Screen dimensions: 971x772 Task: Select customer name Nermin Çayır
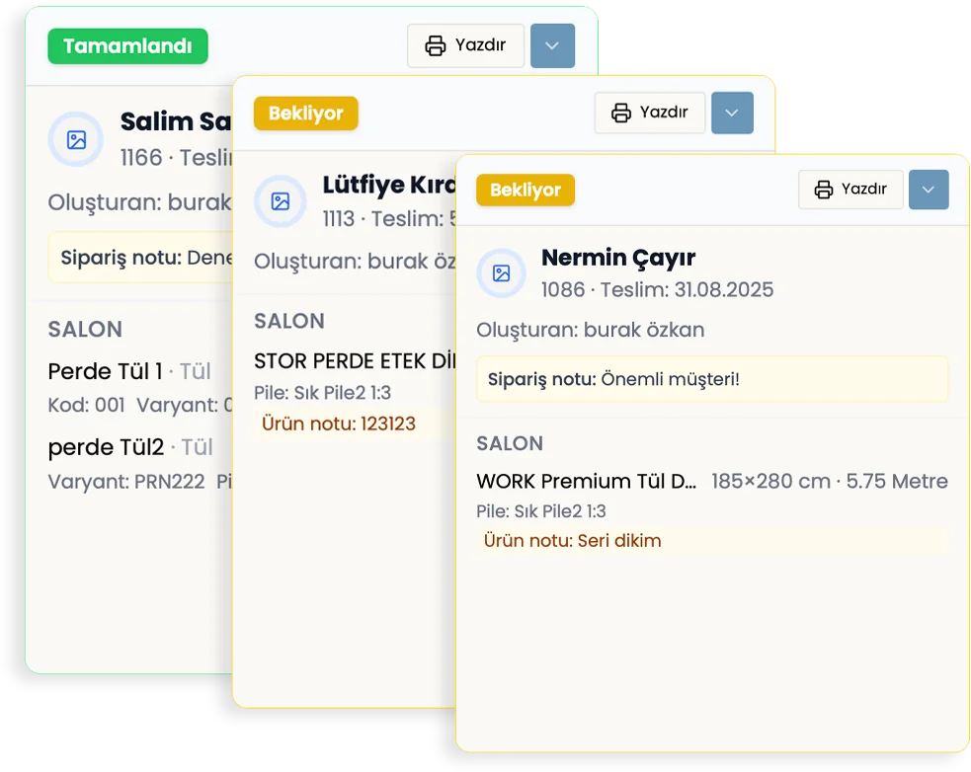pyautogui.click(x=618, y=257)
